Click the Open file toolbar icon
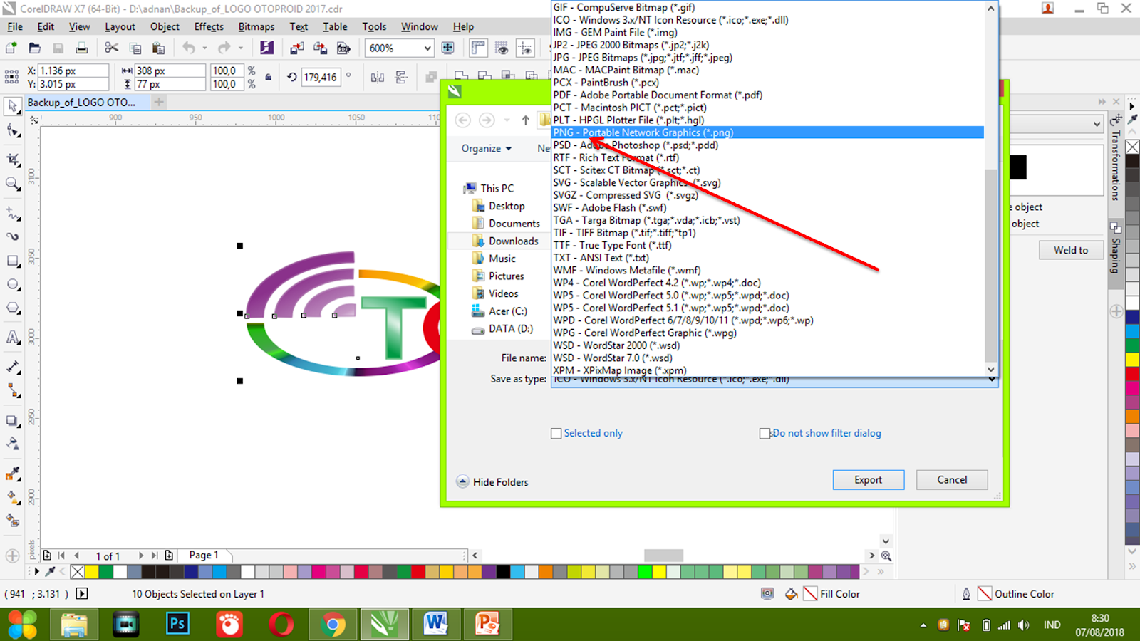The width and height of the screenshot is (1140, 641). (34, 48)
